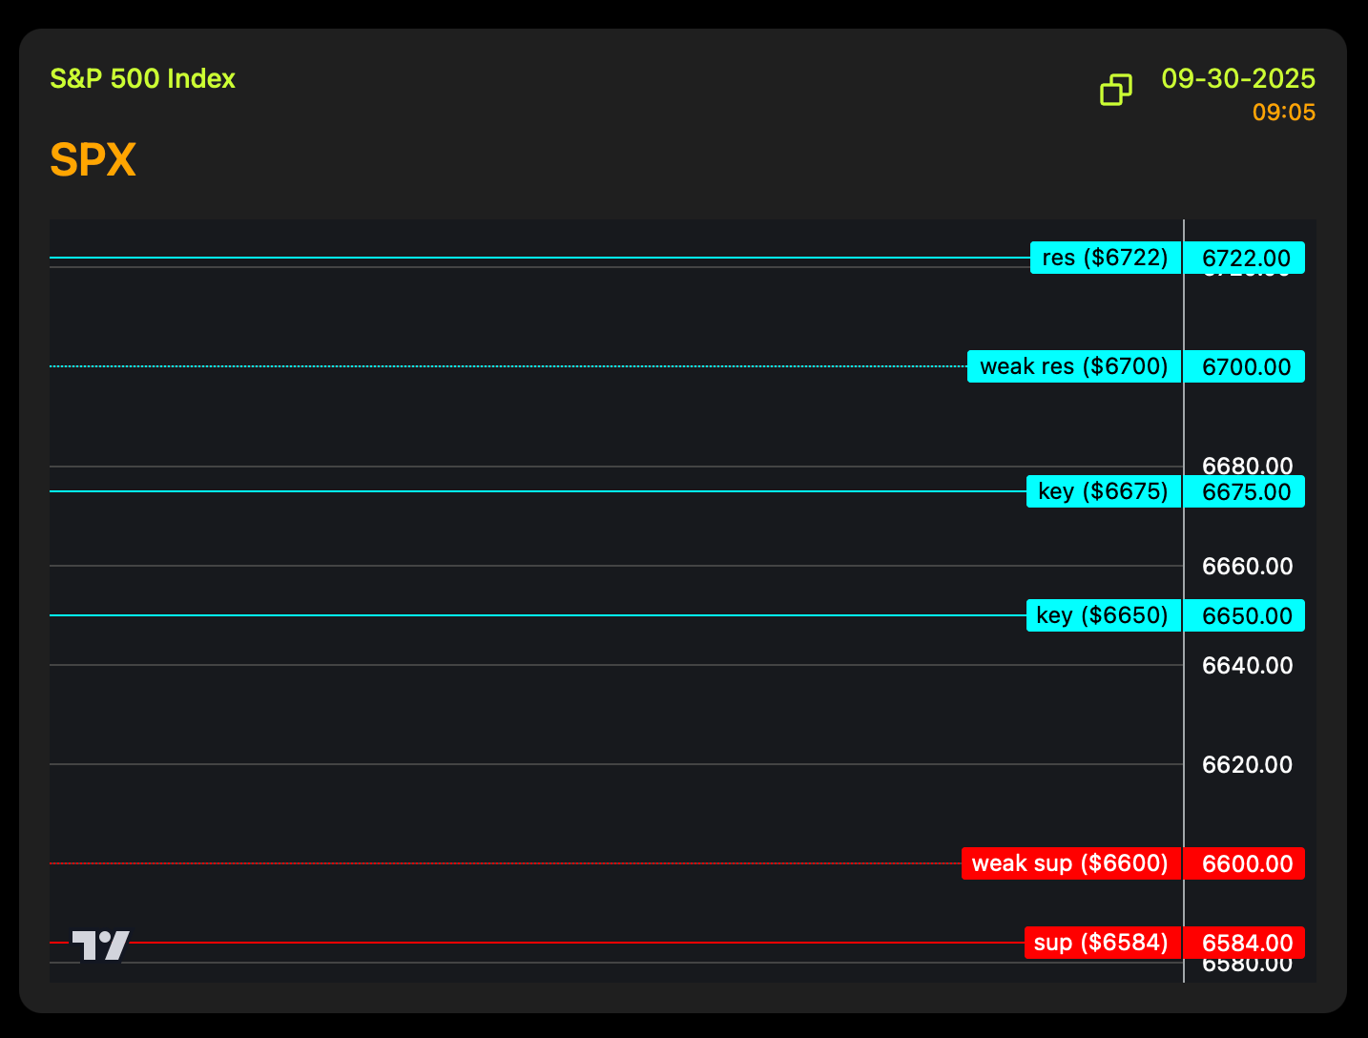Click the 09:05 timestamp

point(1283,113)
